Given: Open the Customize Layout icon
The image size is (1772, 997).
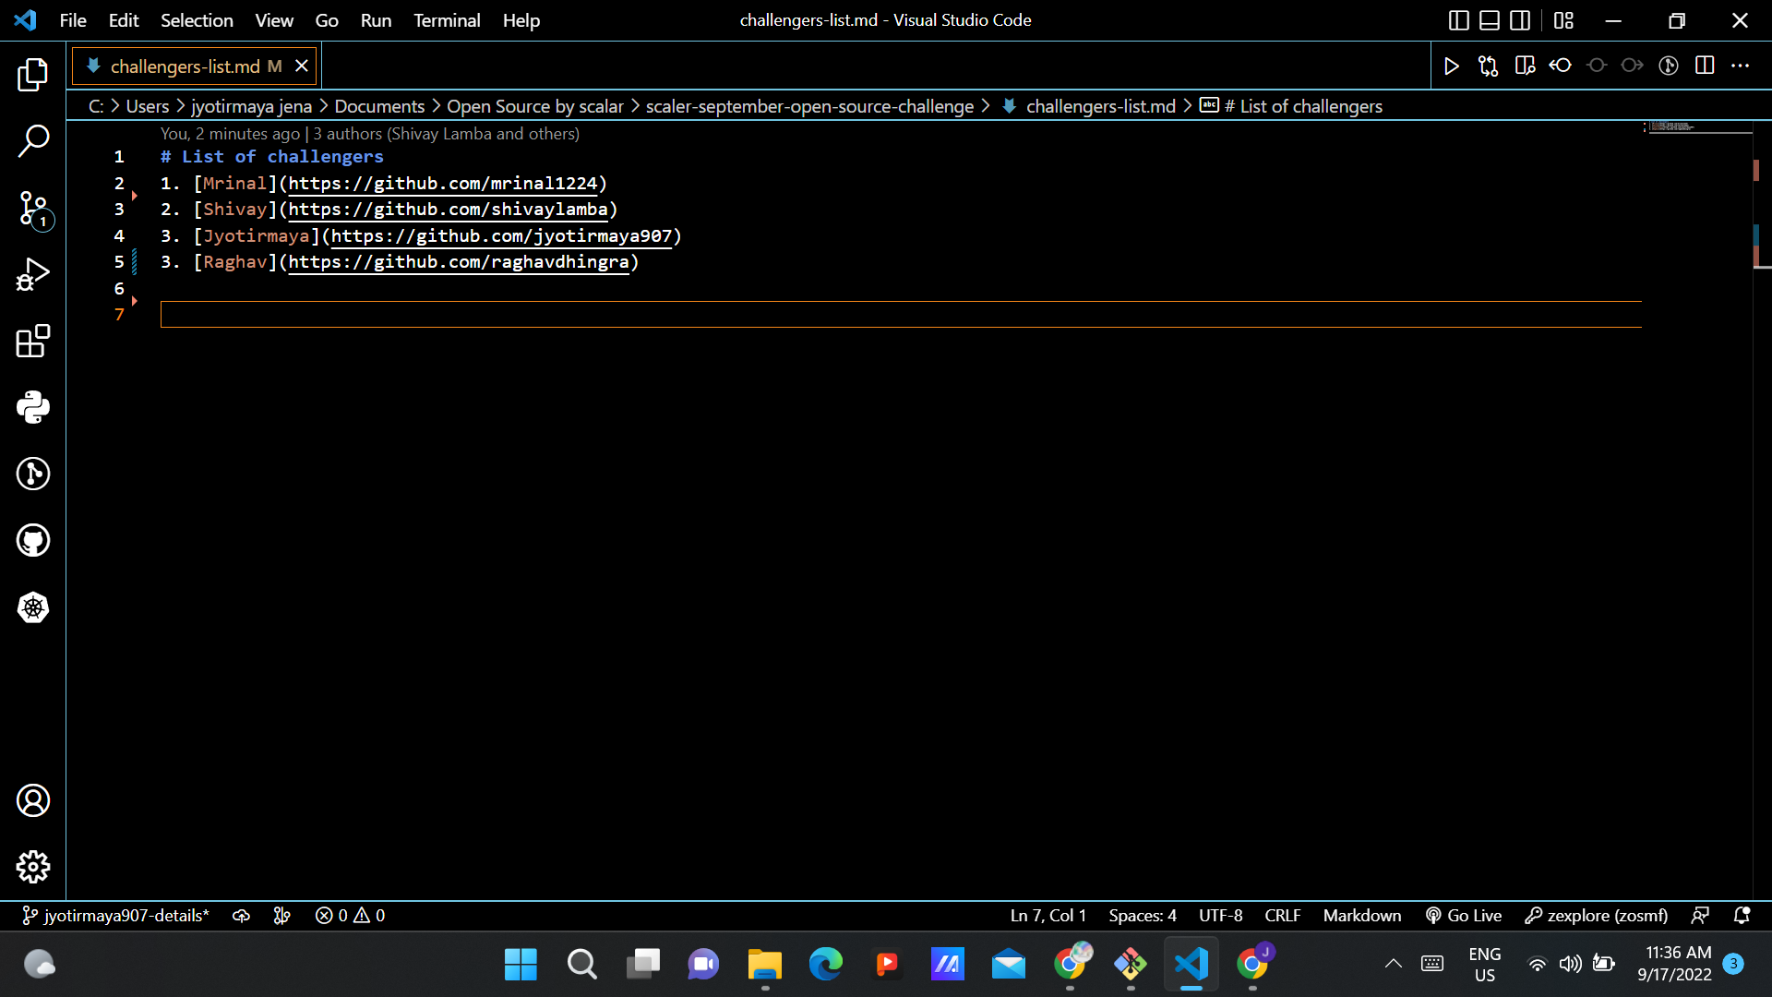Looking at the screenshot, I should [1564, 20].
